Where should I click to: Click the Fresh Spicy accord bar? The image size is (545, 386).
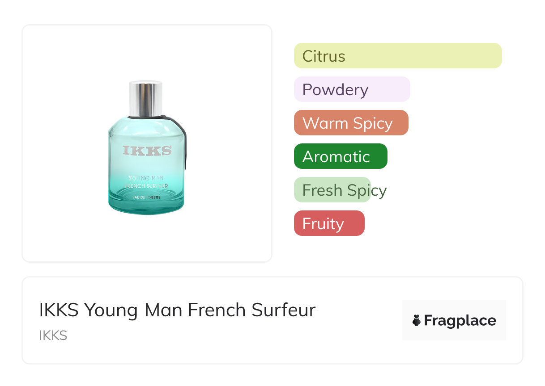(x=332, y=190)
